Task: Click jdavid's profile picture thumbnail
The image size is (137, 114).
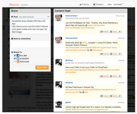Action: point(59,105)
